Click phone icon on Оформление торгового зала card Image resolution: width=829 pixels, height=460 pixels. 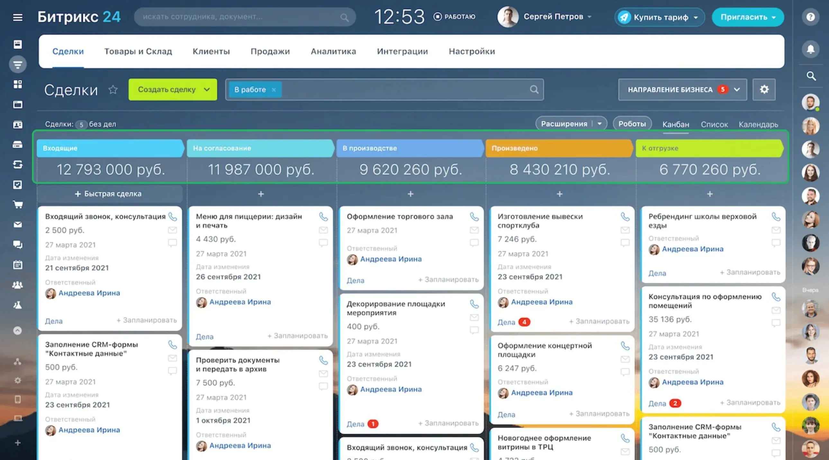pyautogui.click(x=474, y=217)
